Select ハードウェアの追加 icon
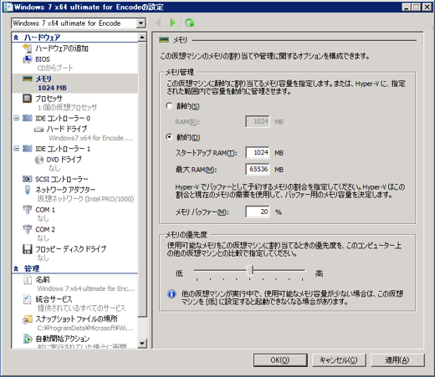This screenshot has width=435, height=377. [28, 48]
